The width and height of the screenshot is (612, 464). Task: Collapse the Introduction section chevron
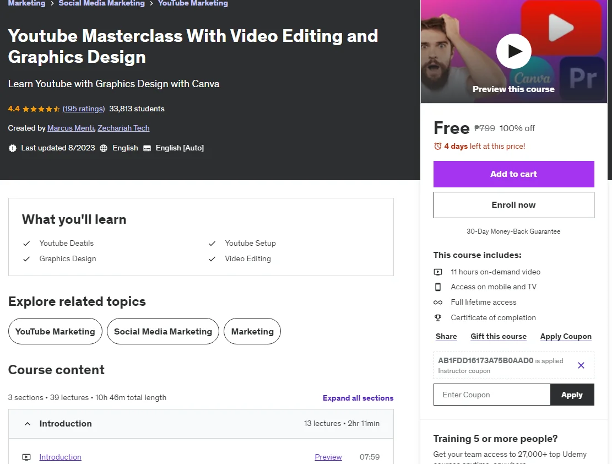[28, 424]
